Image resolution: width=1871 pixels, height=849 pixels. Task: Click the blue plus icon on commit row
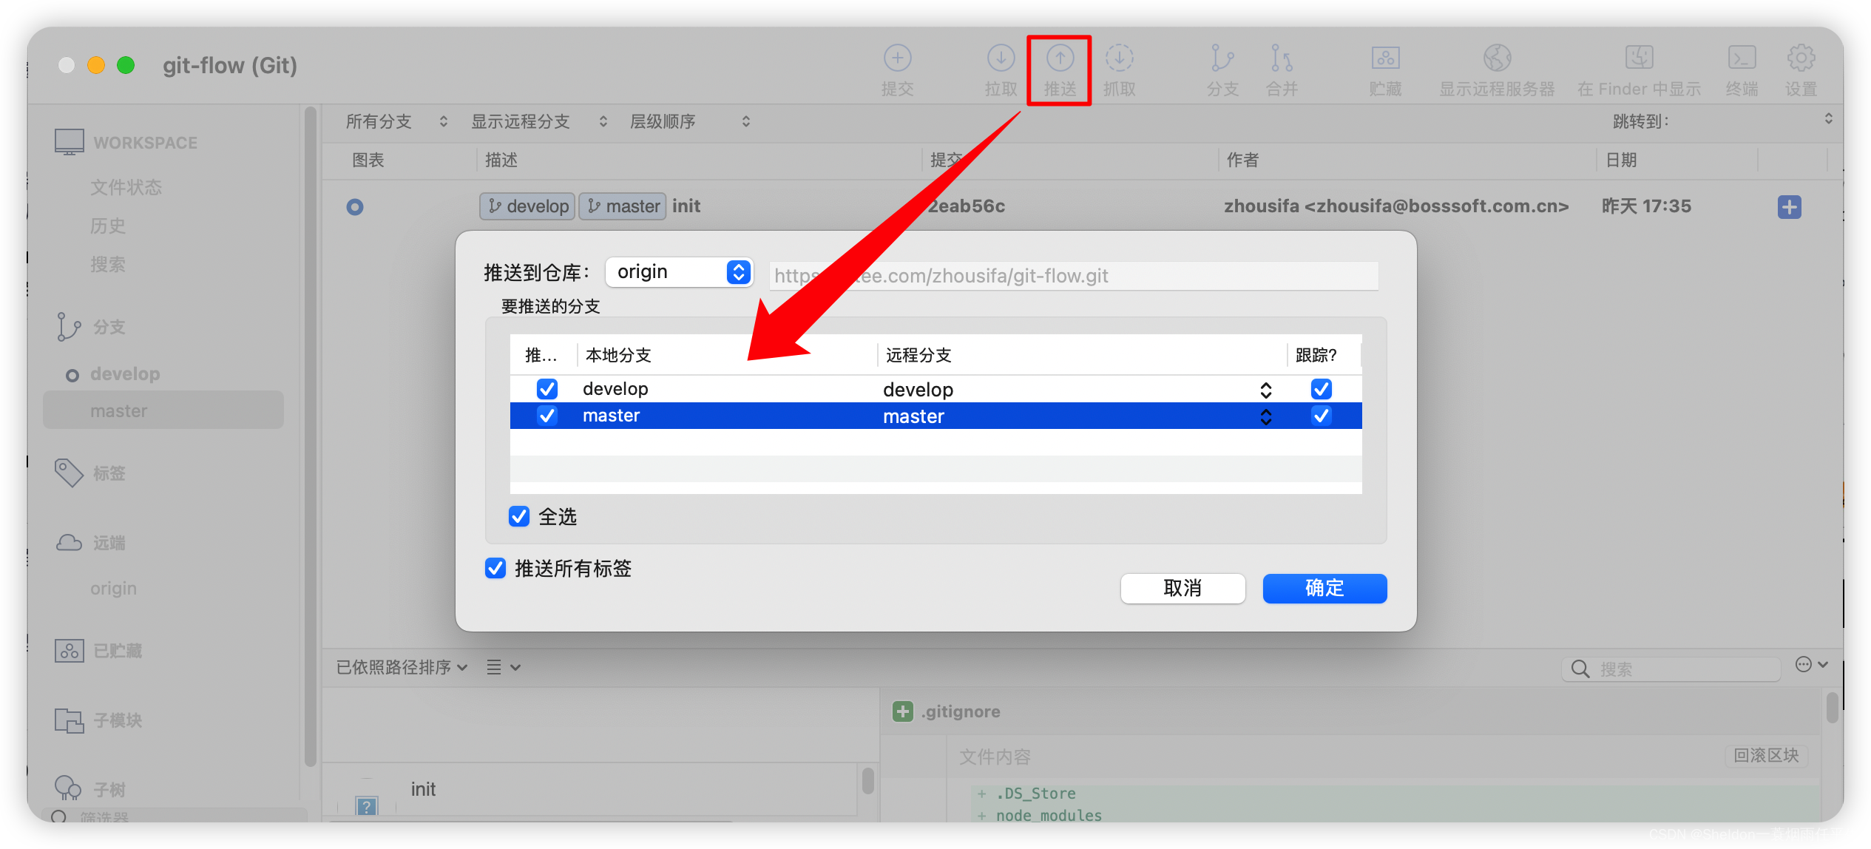[x=1789, y=206]
